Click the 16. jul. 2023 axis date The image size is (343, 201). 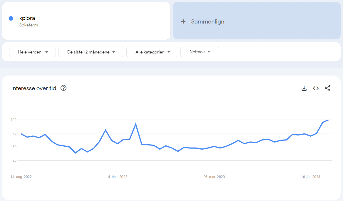[x=311, y=177]
